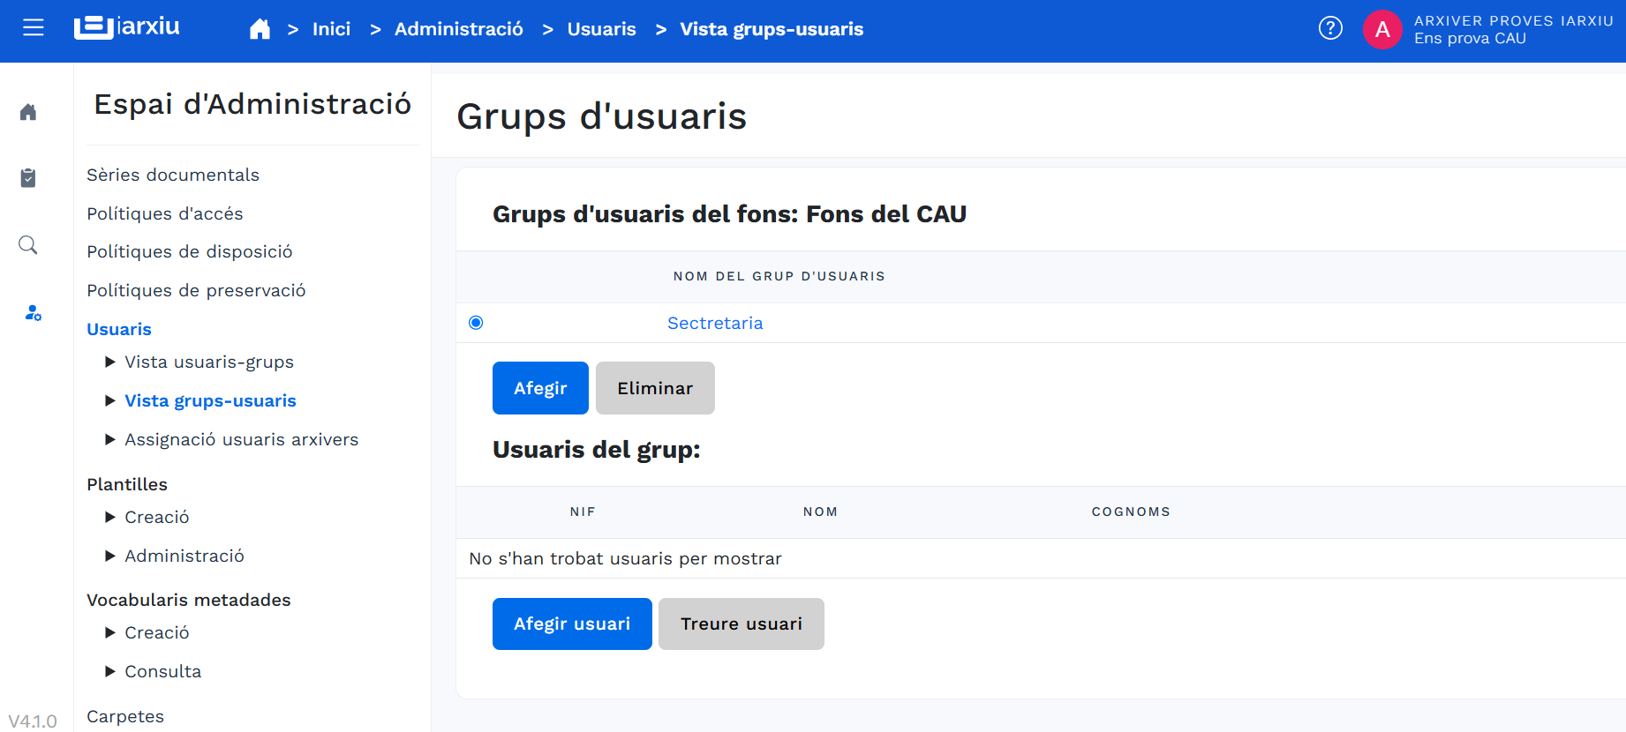The width and height of the screenshot is (1626, 732).
Task: Open Assignació usuaris arxivers
Action: click(242, 439)
